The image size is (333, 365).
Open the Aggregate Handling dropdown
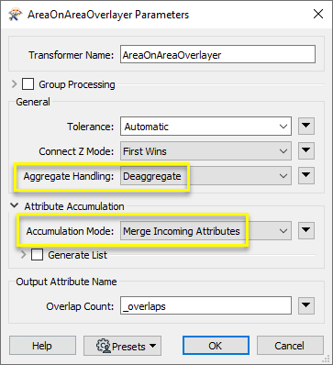205,176
